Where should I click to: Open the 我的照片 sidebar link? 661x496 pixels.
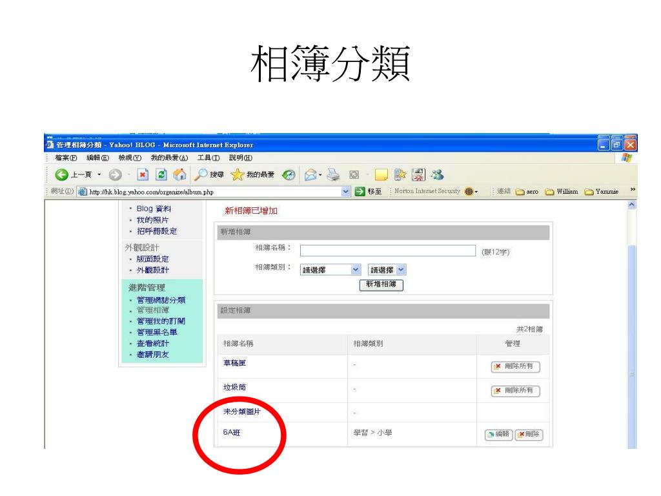(152, 220)
